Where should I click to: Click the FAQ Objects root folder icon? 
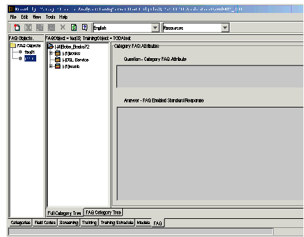coord(13,45)
